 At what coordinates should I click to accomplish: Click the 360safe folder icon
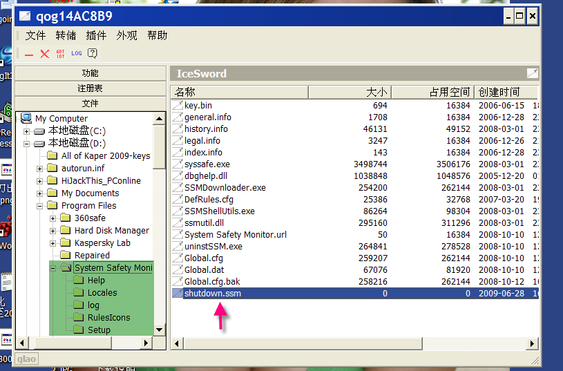pos(66,218)
